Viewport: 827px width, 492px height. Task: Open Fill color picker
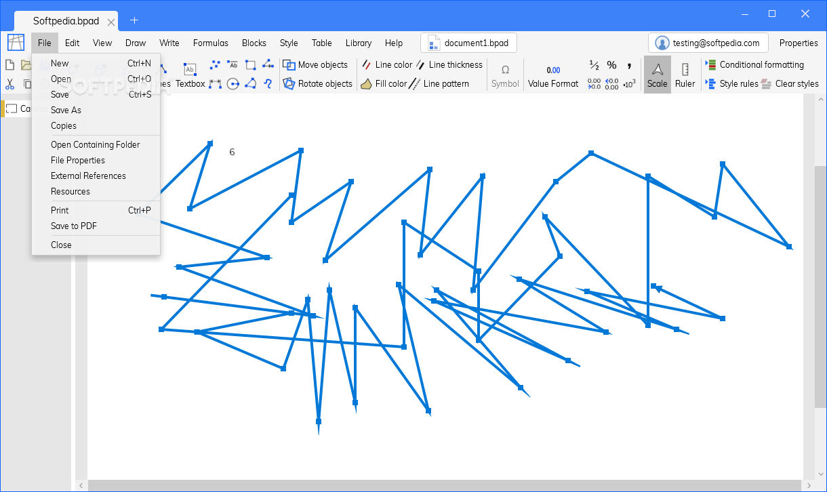click(x=384, y=84)
